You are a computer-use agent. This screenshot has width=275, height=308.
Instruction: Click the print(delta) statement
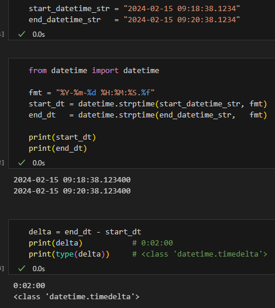[x=56, y=243]
